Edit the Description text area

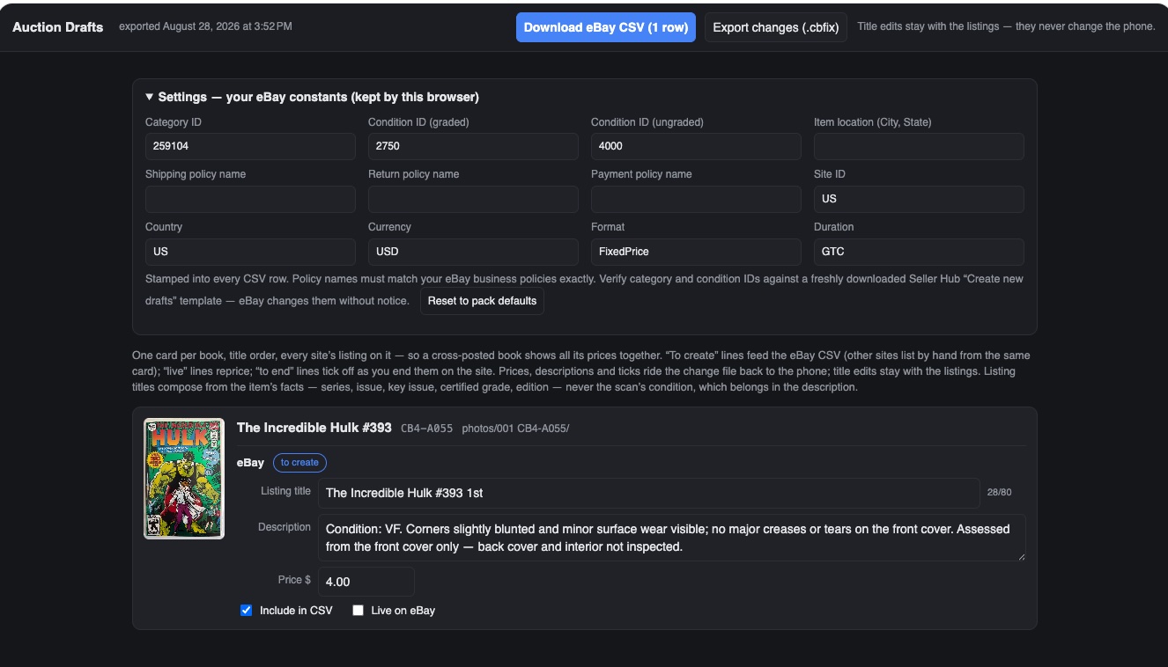671,538
